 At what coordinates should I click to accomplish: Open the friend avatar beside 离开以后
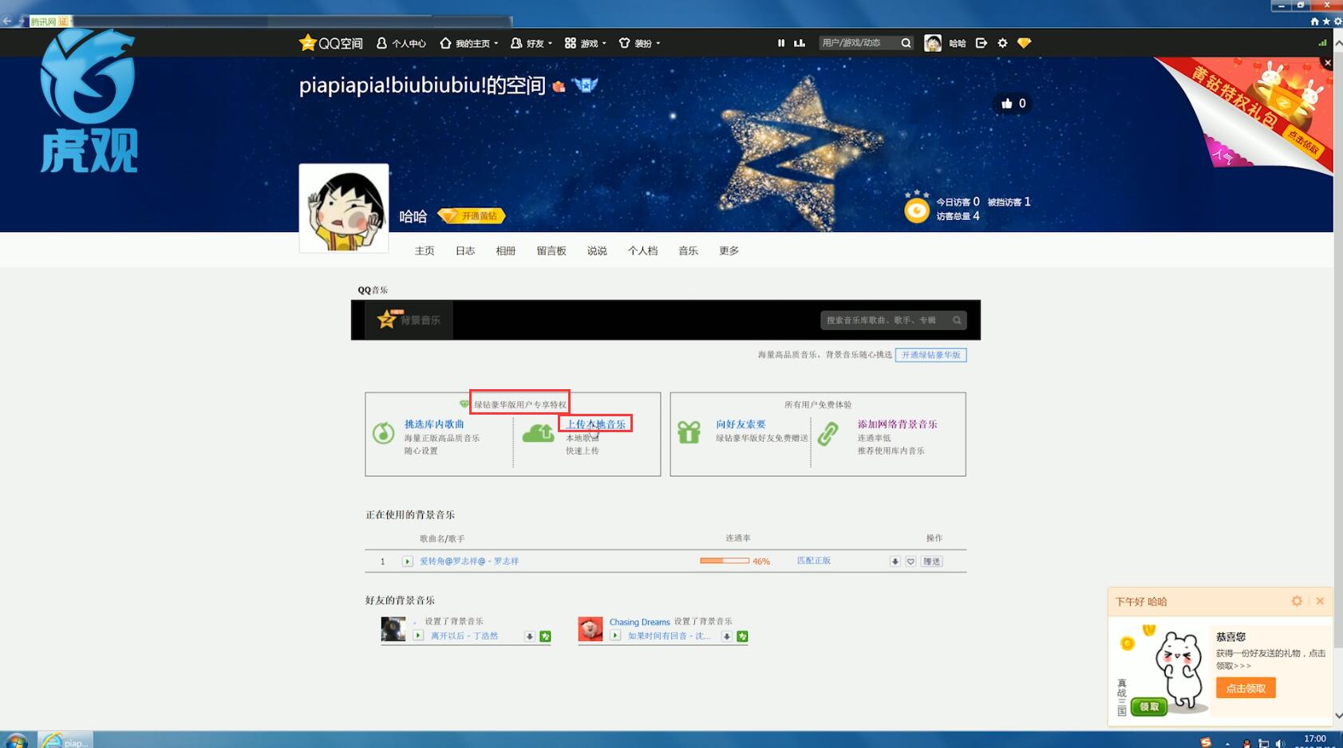coord(393,629)
